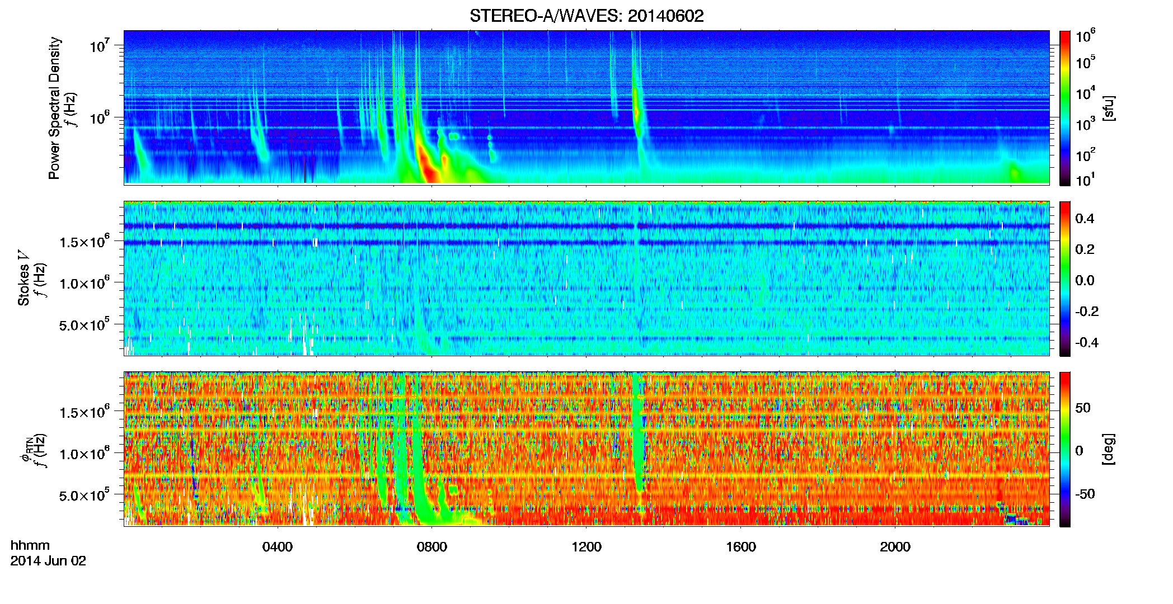Click the "0" label on the degree color bar
1173x604 pixels.
1079,451
